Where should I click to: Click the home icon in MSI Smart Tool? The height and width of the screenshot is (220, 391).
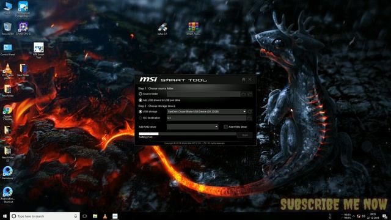click(244, 79)
